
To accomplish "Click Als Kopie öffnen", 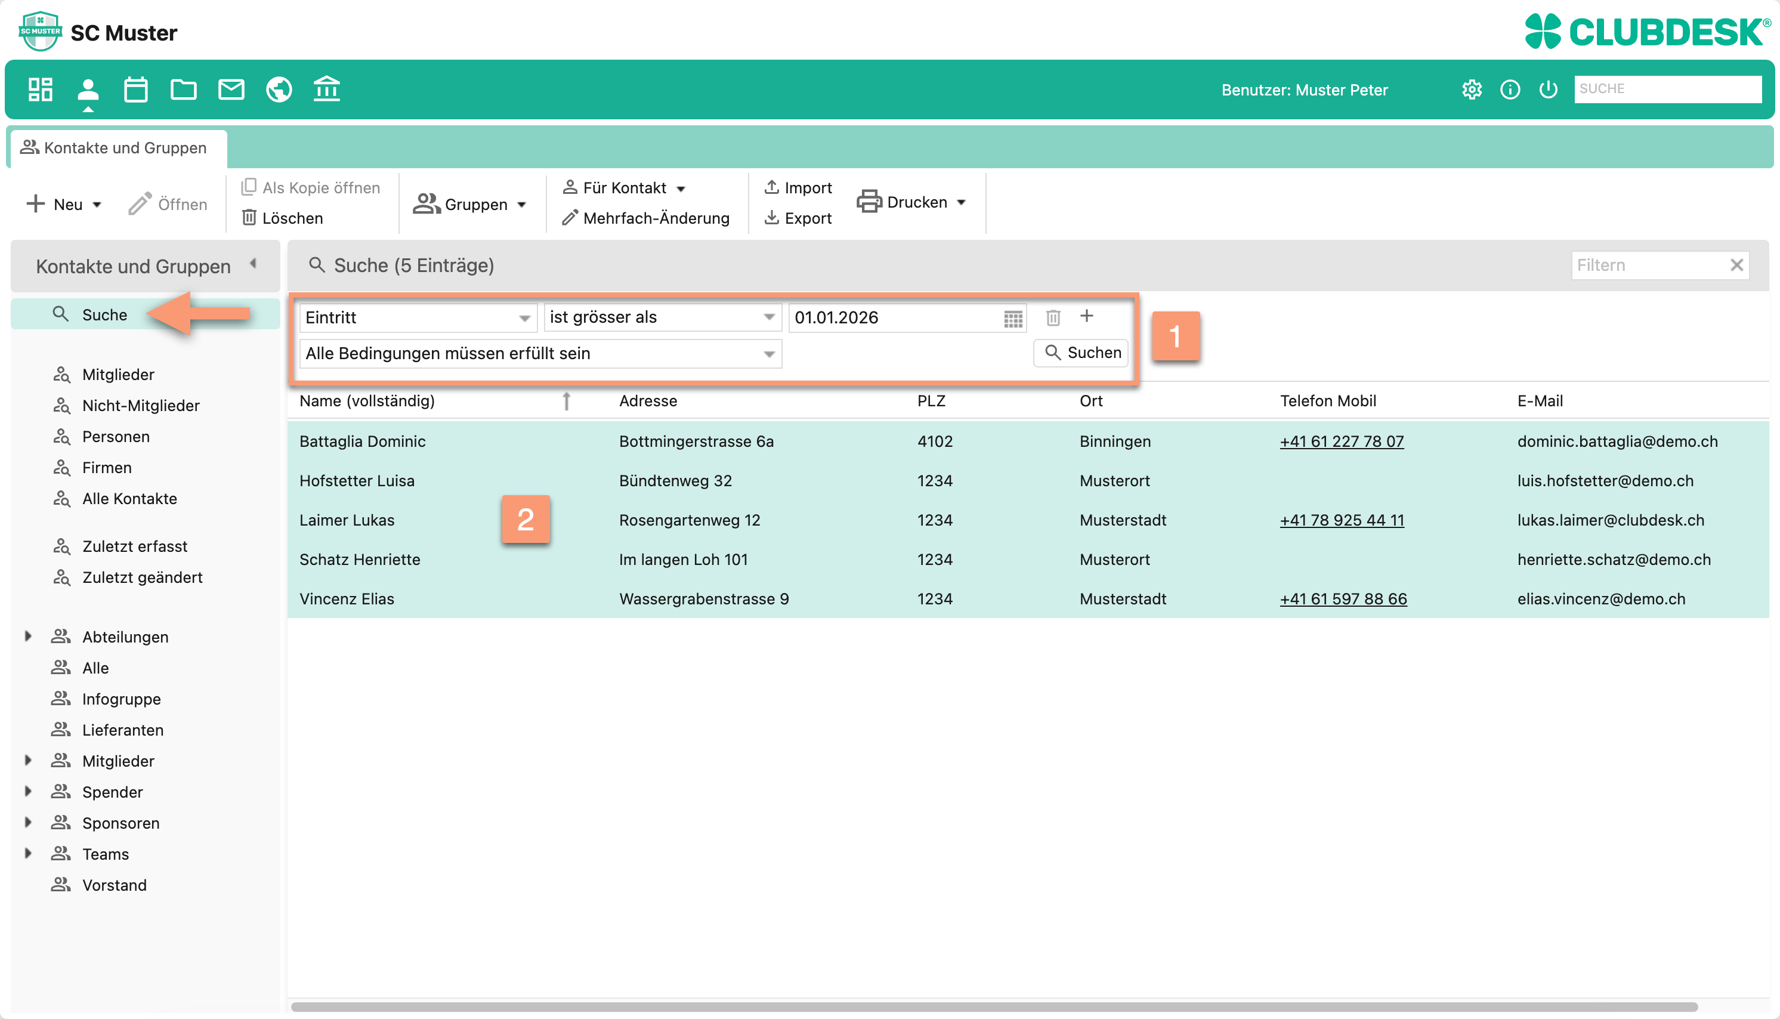I will click(x=310, y=187).
